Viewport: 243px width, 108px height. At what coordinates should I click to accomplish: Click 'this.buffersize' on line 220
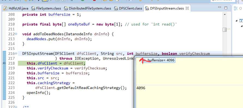click(43, 73)
